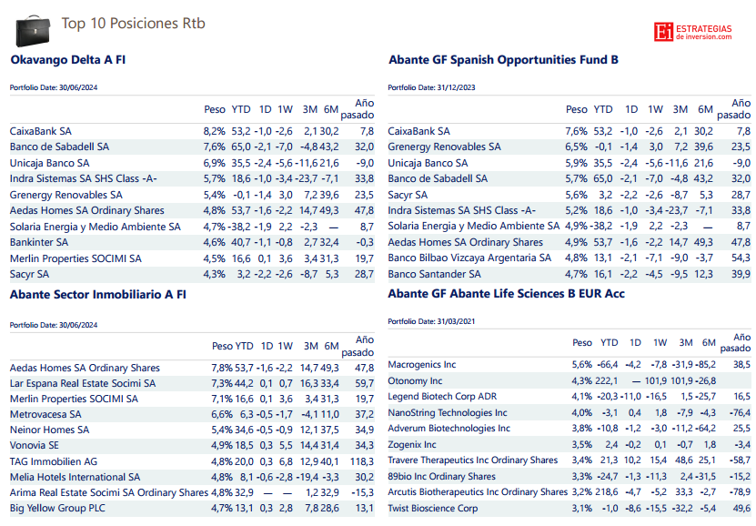Select Legend Biotech Corp ADR
The image size is (756, 526).
443,397
